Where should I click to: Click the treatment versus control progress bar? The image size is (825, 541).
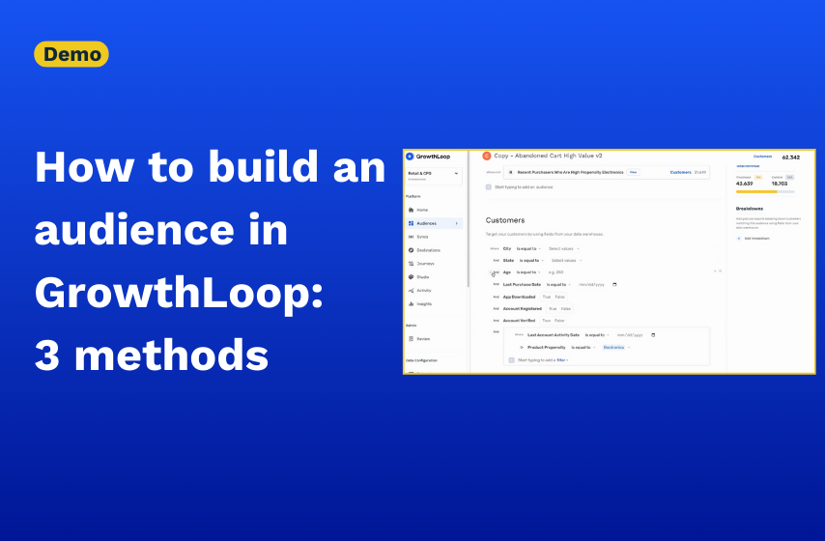click(765, 192)
